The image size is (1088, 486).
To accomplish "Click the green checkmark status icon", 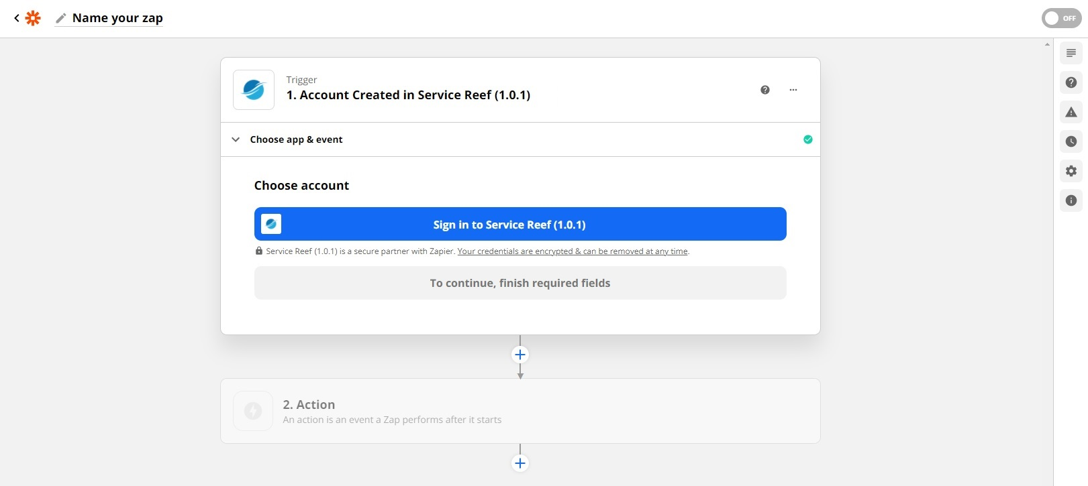I will click(x=807, y=139).
